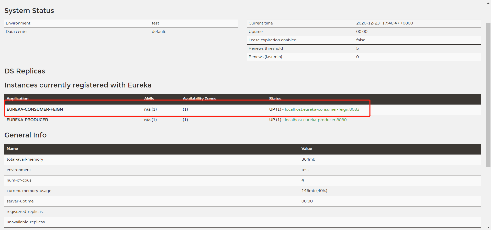Click the server-uptime value 00:00

(307, 201)
